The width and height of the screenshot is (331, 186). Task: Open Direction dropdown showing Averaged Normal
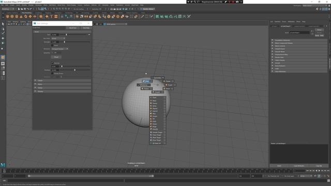pyautogui.click(x=60, y=49)
